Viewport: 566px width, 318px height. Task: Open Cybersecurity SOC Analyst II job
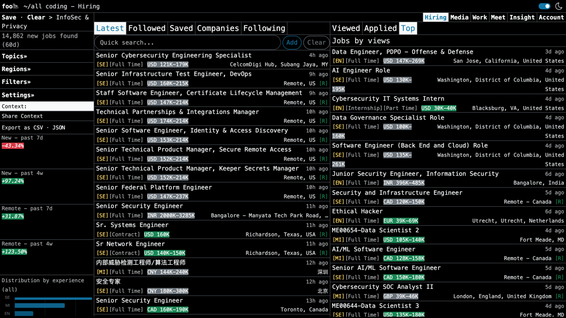pyautogui.click(x=383, y=286)
